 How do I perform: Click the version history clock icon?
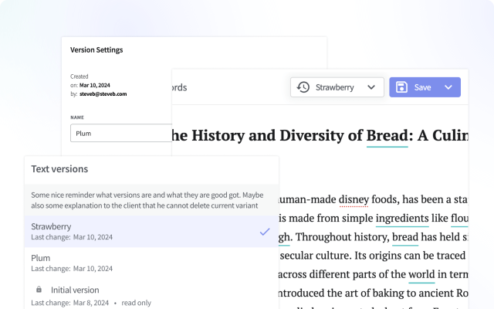pos(303,87)
